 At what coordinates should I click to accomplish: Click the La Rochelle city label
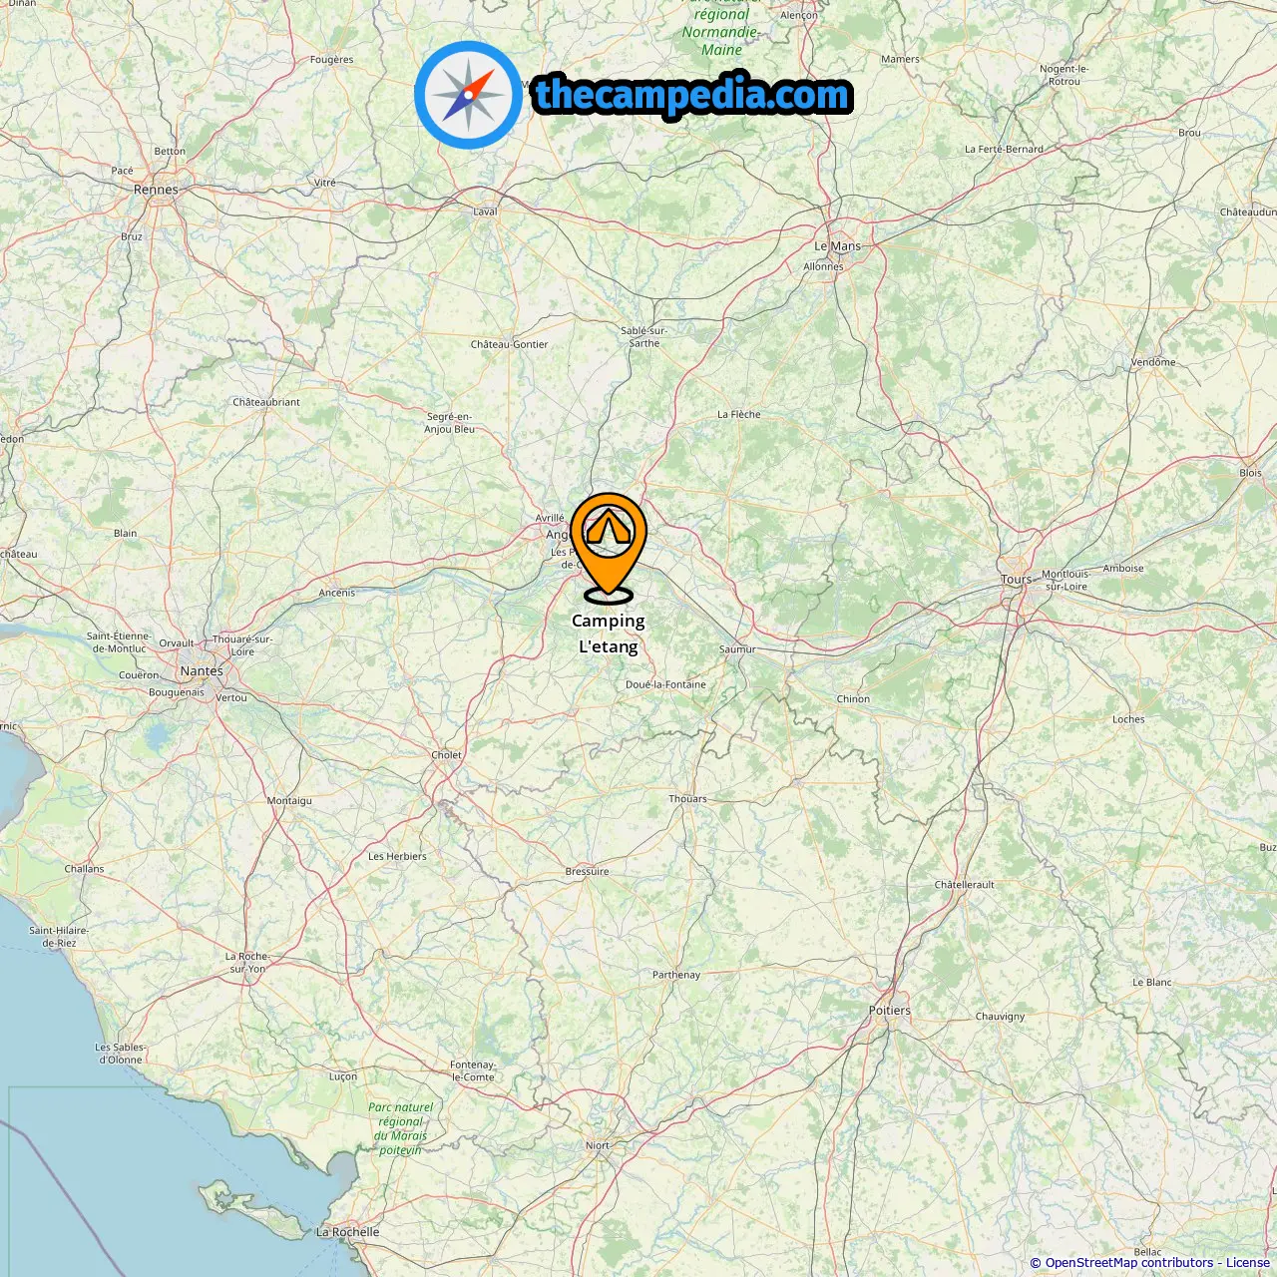pyautogui.click(x=348, y=1232)
